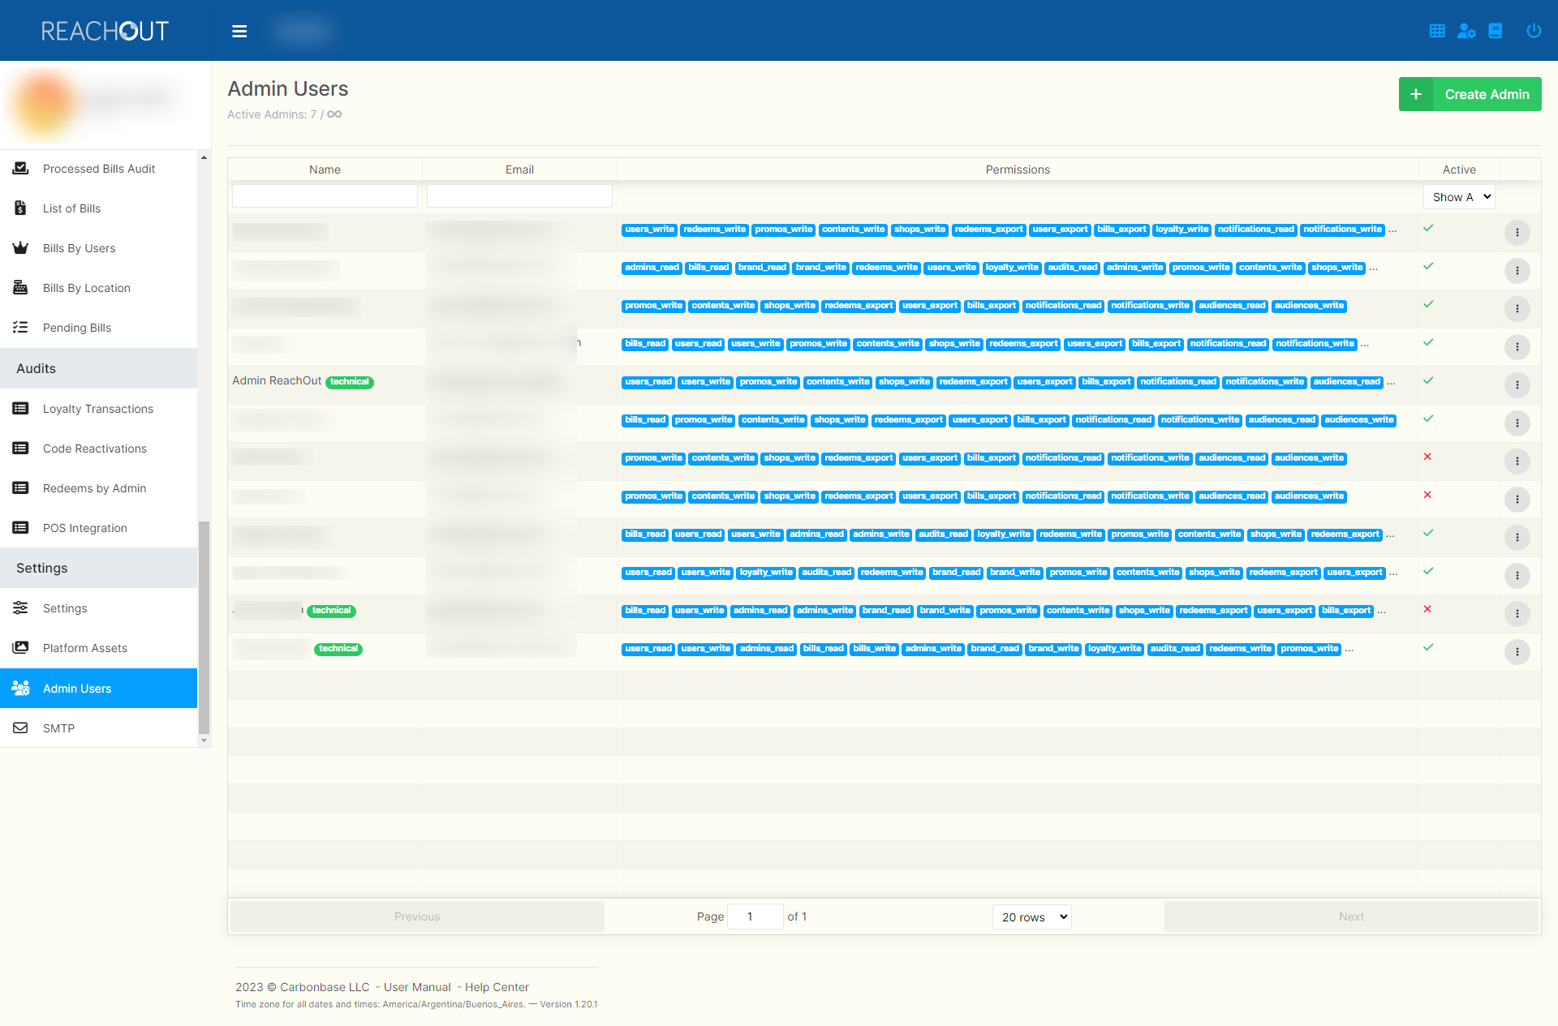Open the book manual icon in header
This screenshot has height=1026, width=1558.
click(1496, 31)
